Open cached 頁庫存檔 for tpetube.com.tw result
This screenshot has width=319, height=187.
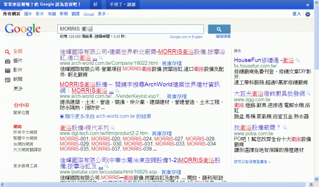[x=171, y=172]
